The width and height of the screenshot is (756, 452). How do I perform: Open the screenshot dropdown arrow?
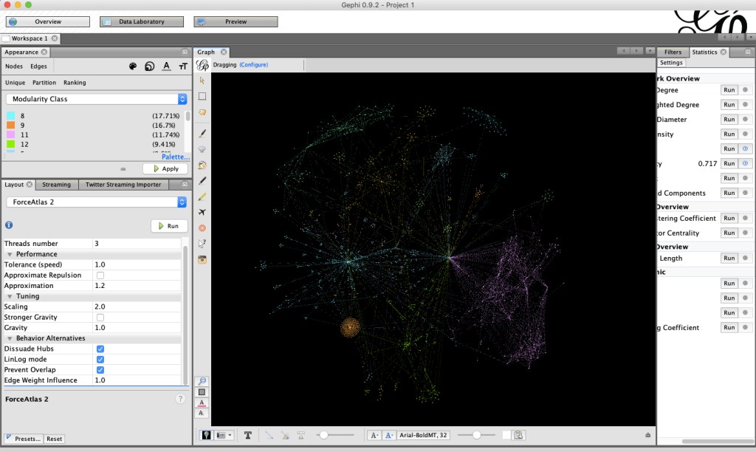[230, 435]
